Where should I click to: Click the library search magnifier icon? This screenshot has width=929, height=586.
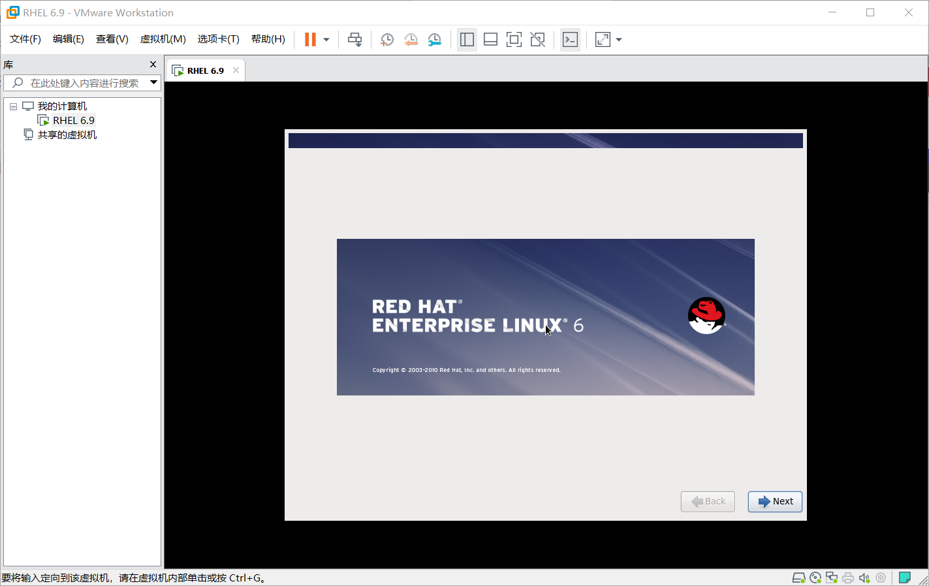18,83
